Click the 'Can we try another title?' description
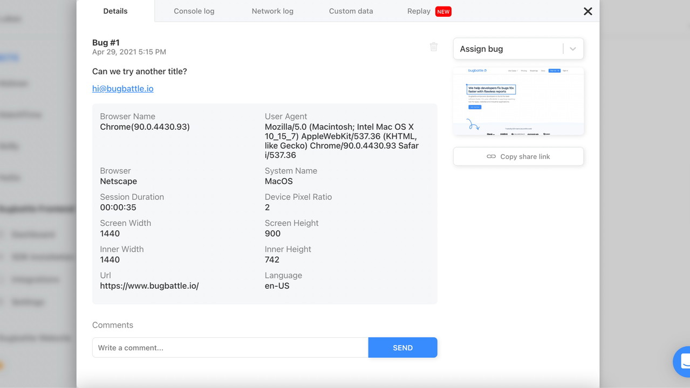Image resolution: width=690 pixels, height=388 pixels. click(x=139, y=72)
